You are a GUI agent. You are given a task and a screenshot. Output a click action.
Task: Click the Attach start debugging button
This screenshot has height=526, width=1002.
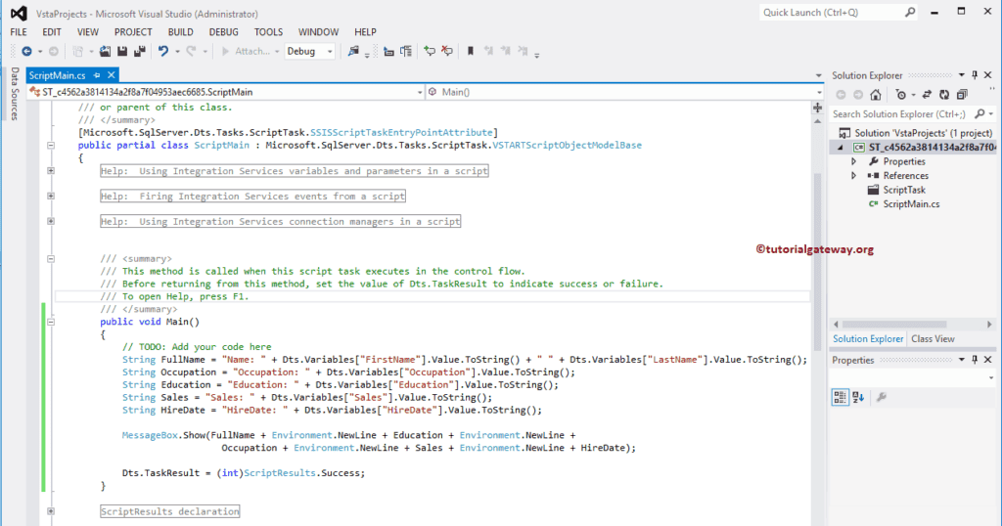[246, 51]
